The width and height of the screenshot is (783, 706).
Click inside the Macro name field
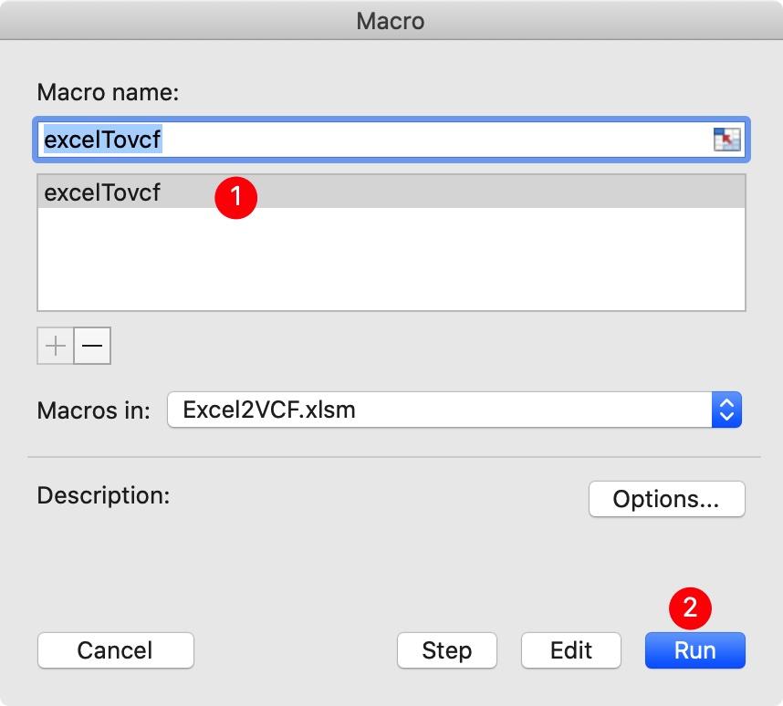pos(365,139)
